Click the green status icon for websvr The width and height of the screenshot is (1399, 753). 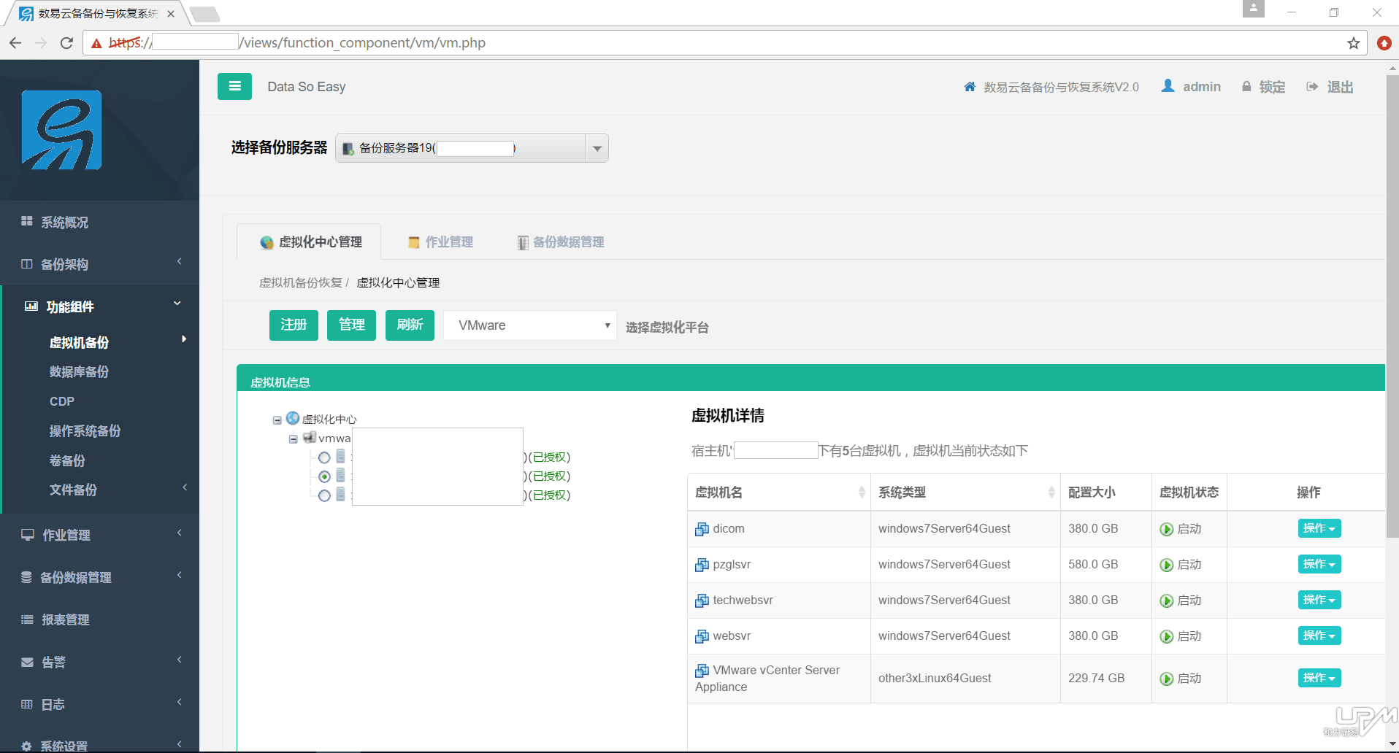pyautogui.click(x=1167, y=636)
